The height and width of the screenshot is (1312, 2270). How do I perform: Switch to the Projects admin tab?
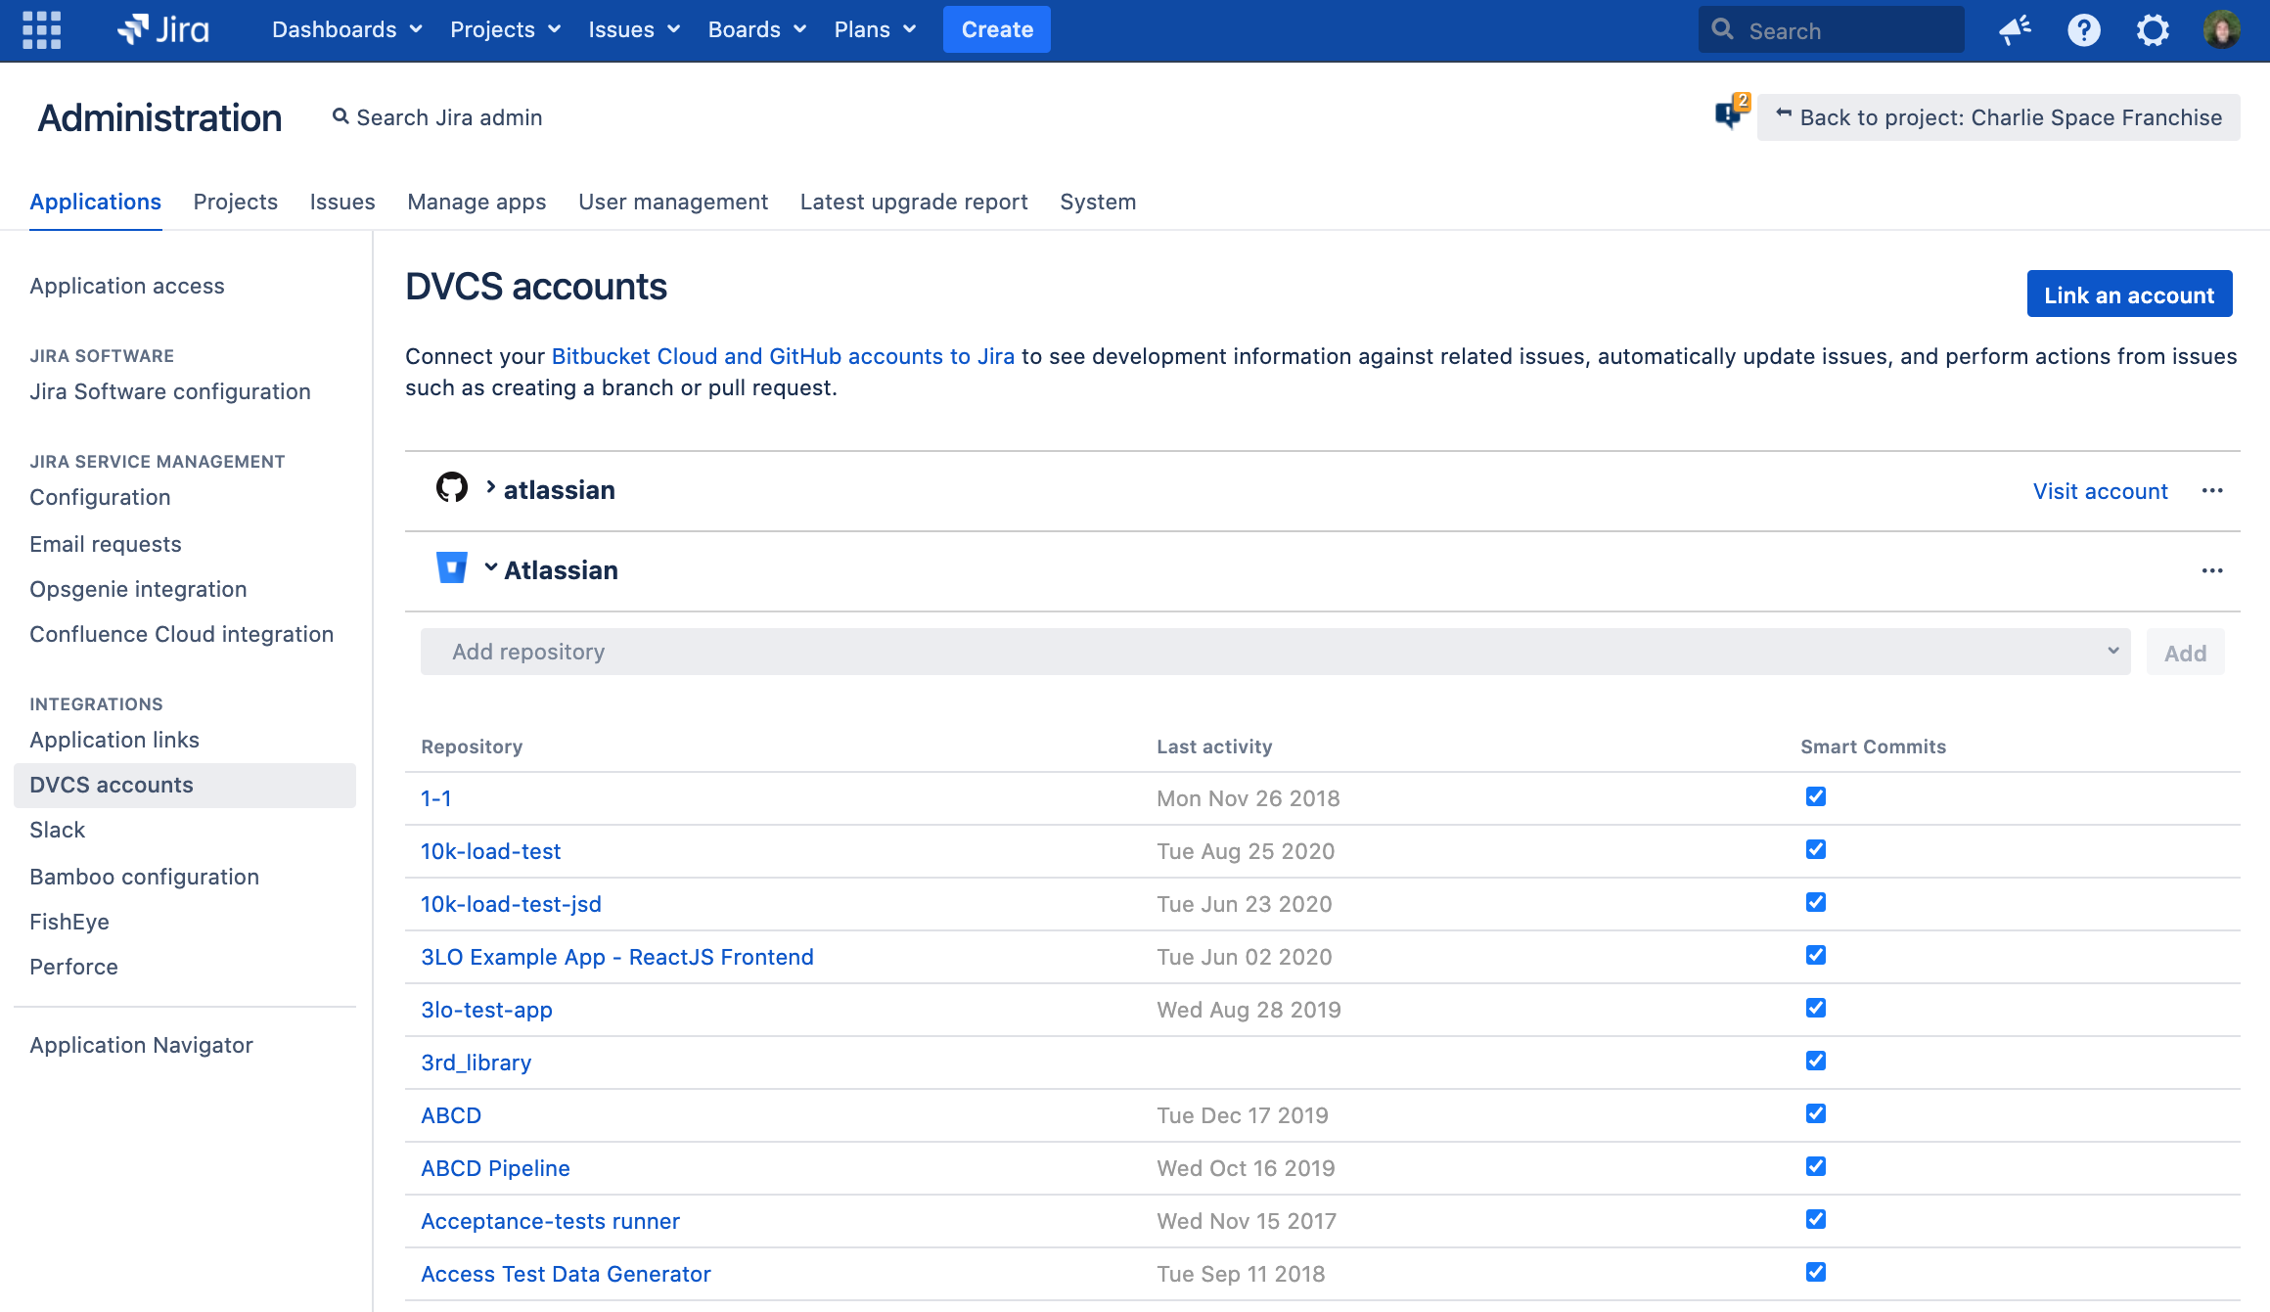[x=236, y=202]
